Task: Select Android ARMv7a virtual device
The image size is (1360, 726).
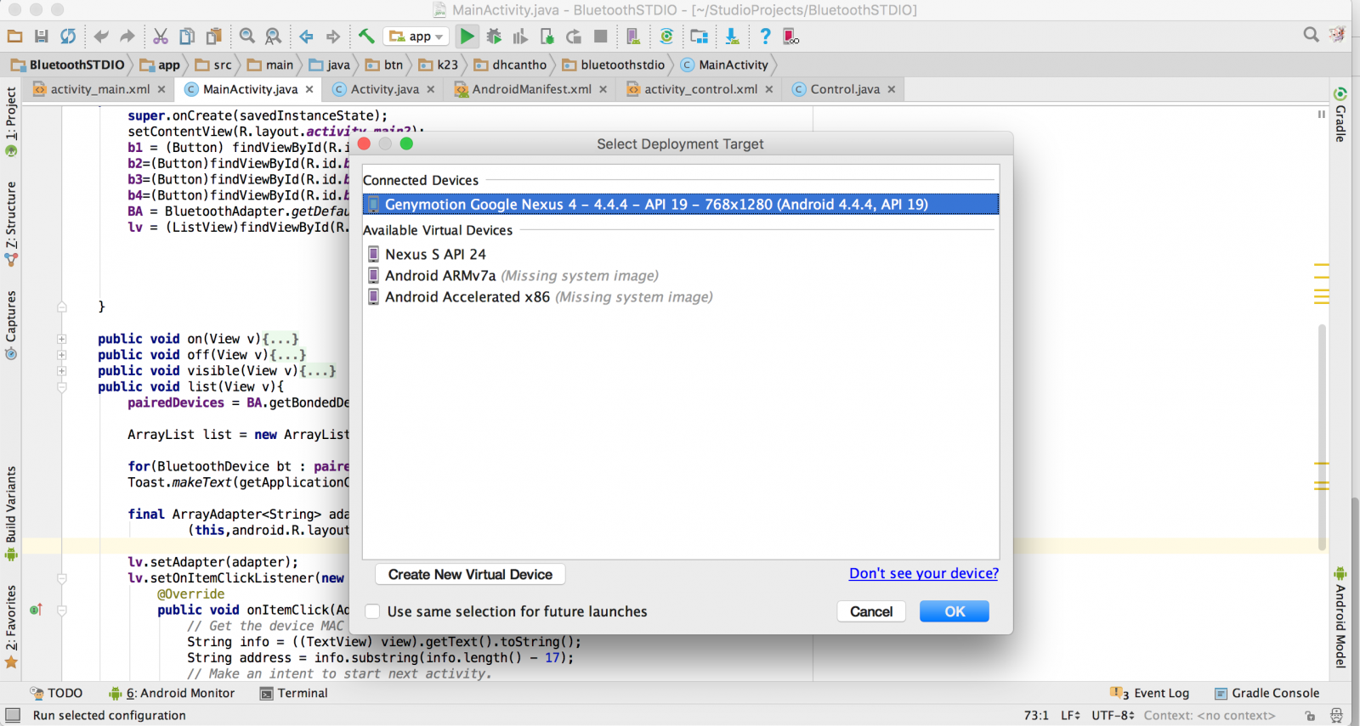Action: click(680, 275)
